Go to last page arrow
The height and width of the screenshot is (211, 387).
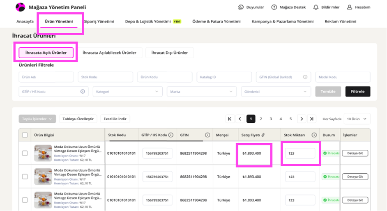pos(312,119)
